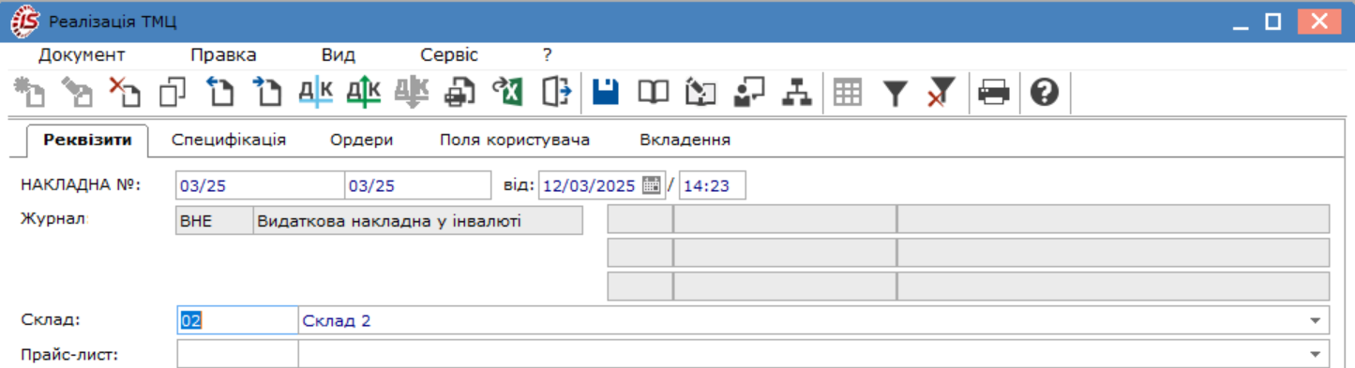Clear filter with crossed funnel icon
The width and height of the screenshot is (1355, 368).
pyautogui.click(x=941, y=92)
